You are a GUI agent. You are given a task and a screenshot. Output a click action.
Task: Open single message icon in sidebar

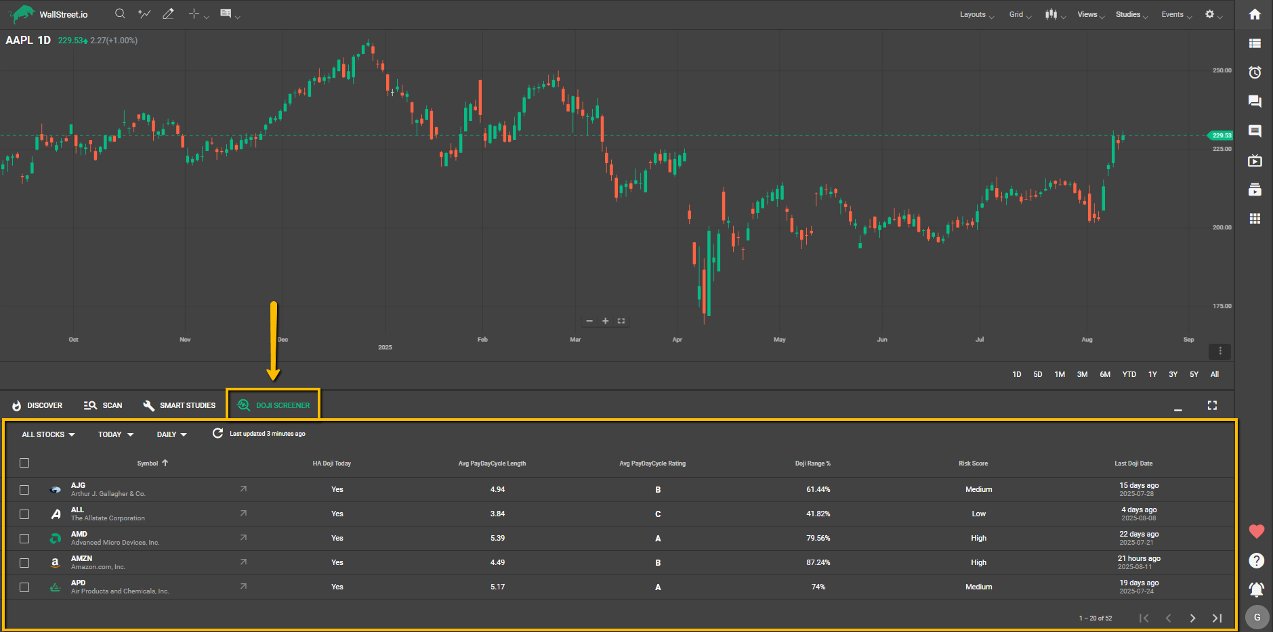(1255, 131)
